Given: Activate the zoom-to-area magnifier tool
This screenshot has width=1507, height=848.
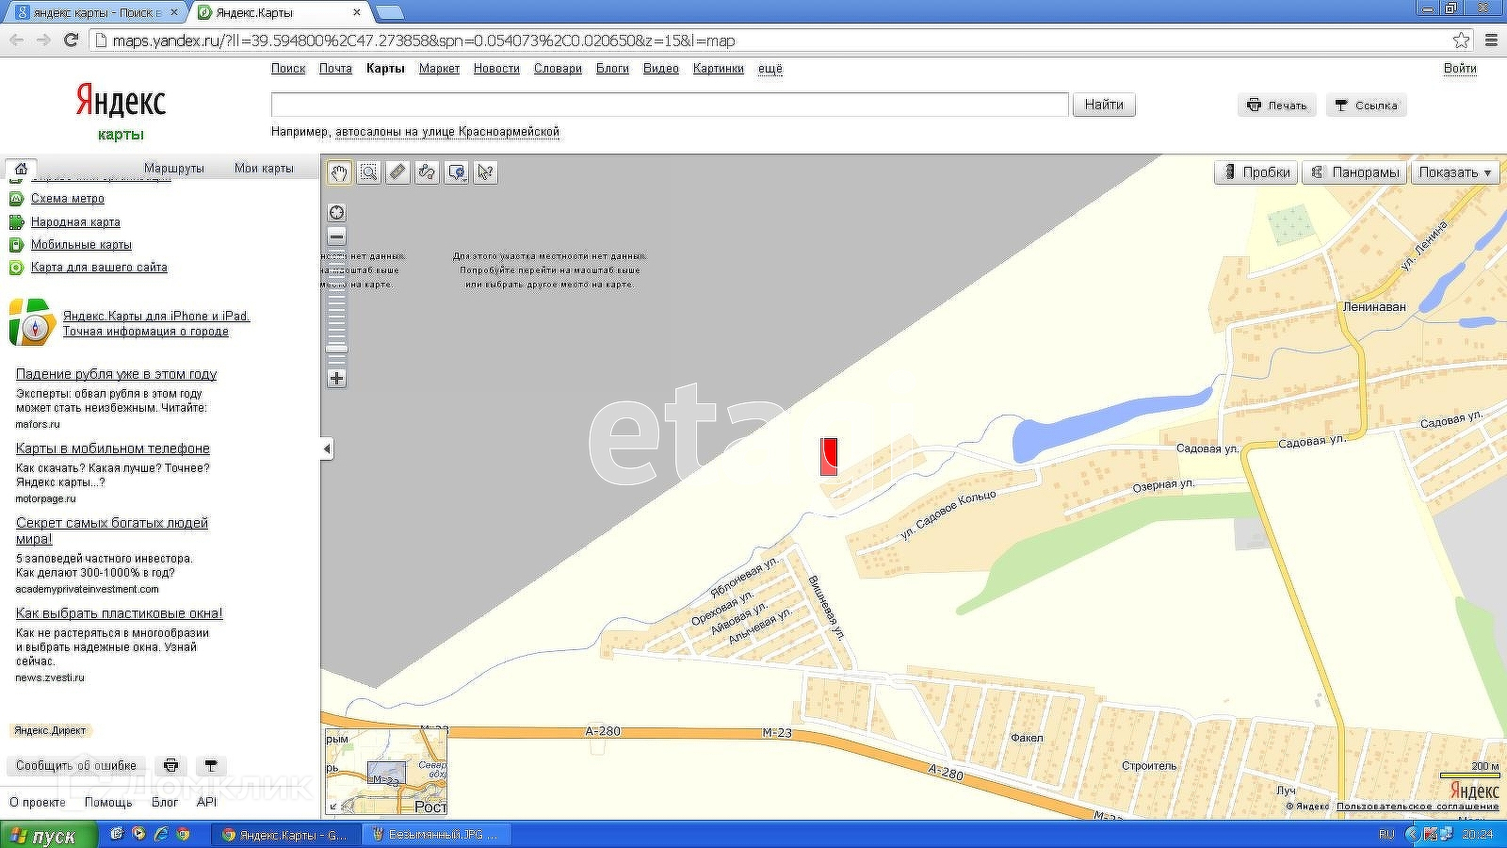Looking at the screenshot, I should click(x=368, y=172).
